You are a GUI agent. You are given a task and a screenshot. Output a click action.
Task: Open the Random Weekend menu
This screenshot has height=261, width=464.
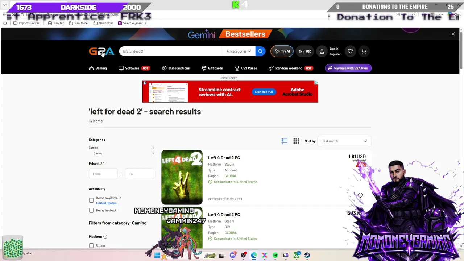click(291, 68)
